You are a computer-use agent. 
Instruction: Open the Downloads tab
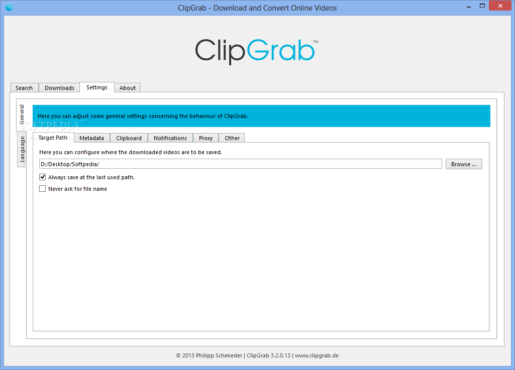59,88
